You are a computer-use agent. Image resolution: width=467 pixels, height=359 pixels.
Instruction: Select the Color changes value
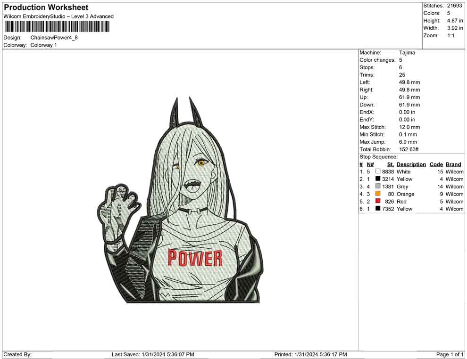pos(400,60)
